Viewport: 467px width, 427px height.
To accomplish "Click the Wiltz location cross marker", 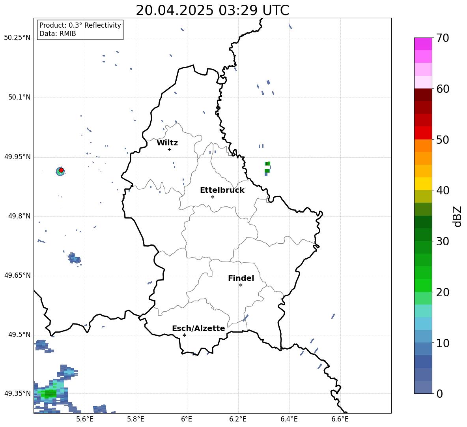I will [x=169, y=149].
